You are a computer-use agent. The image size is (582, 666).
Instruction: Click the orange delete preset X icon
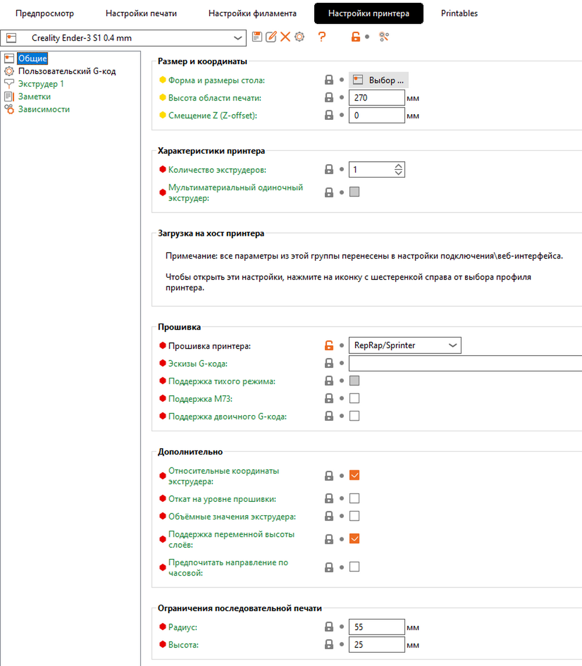coord(285,37)
